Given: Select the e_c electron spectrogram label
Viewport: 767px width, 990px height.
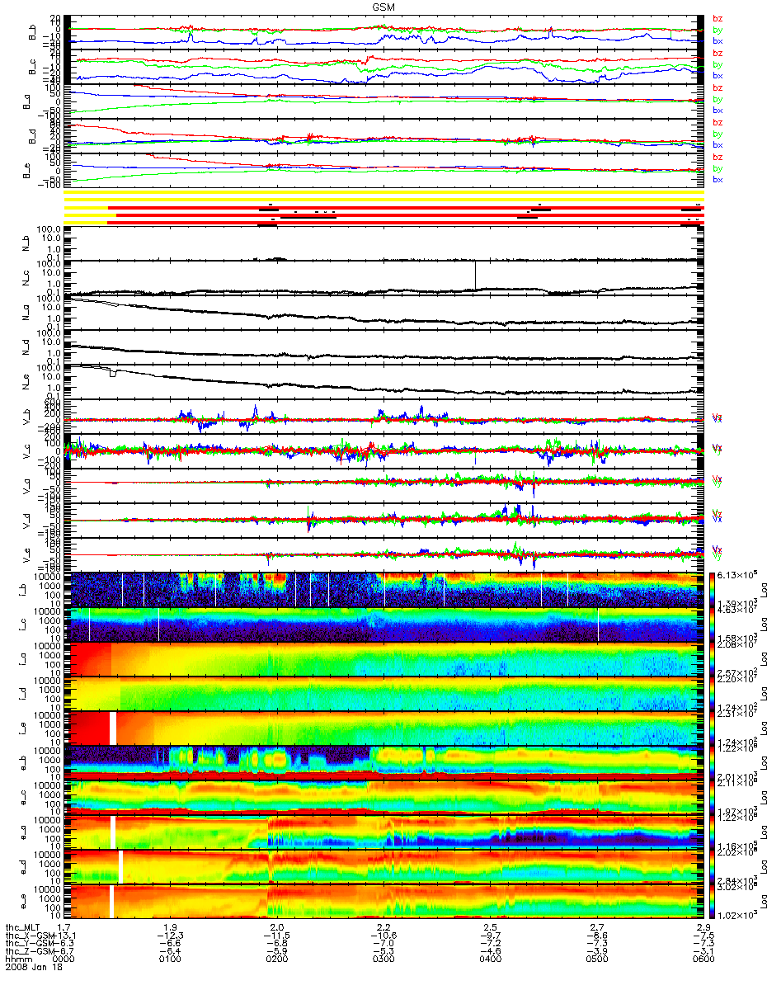Looking at the screenshot, I should click(25, 797).
